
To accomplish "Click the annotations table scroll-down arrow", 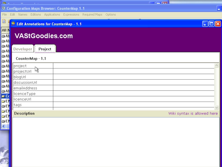I will [x=217, y=107].
